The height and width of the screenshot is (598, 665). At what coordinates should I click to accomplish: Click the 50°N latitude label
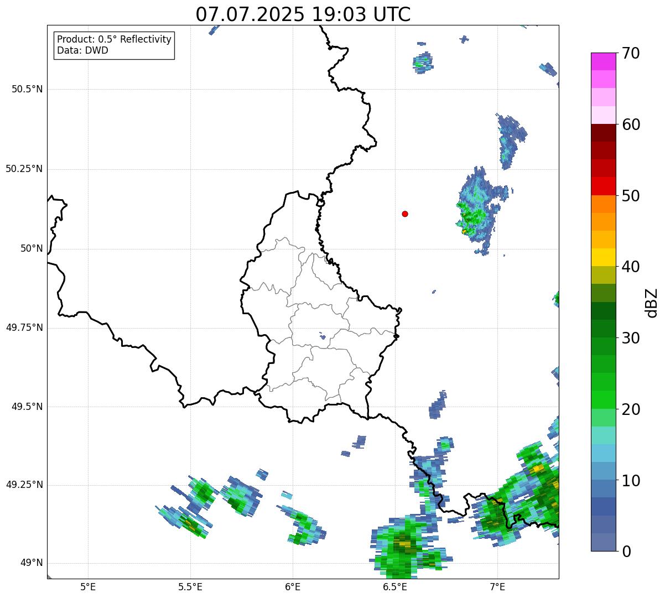point(32,248)
